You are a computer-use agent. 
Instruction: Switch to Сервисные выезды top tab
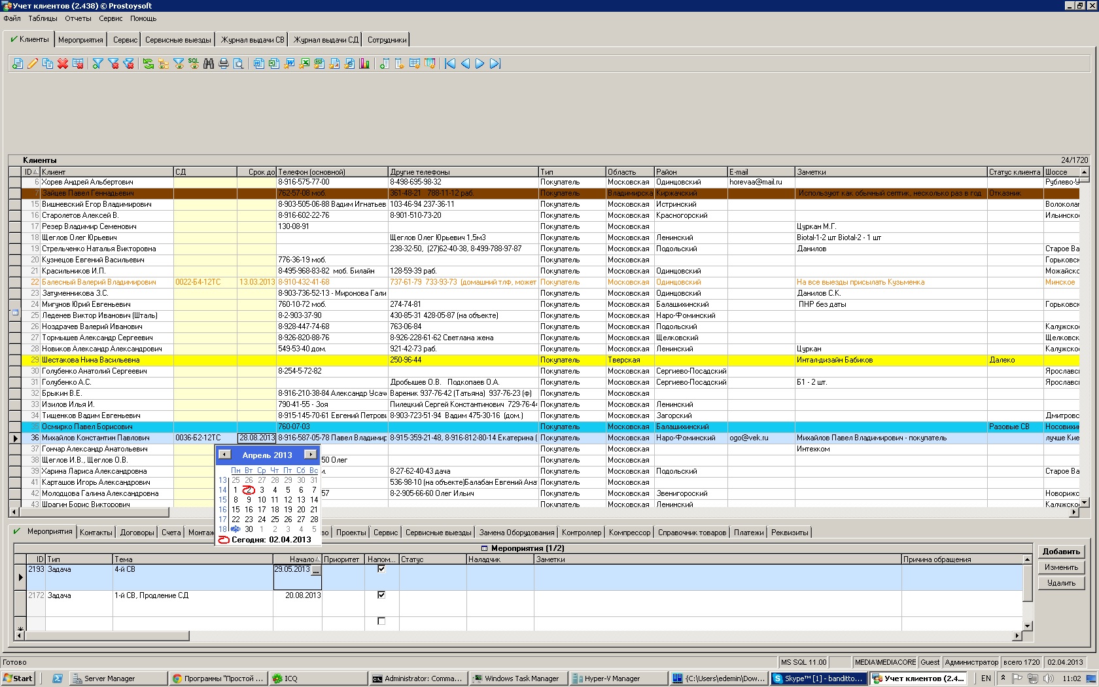178,40
